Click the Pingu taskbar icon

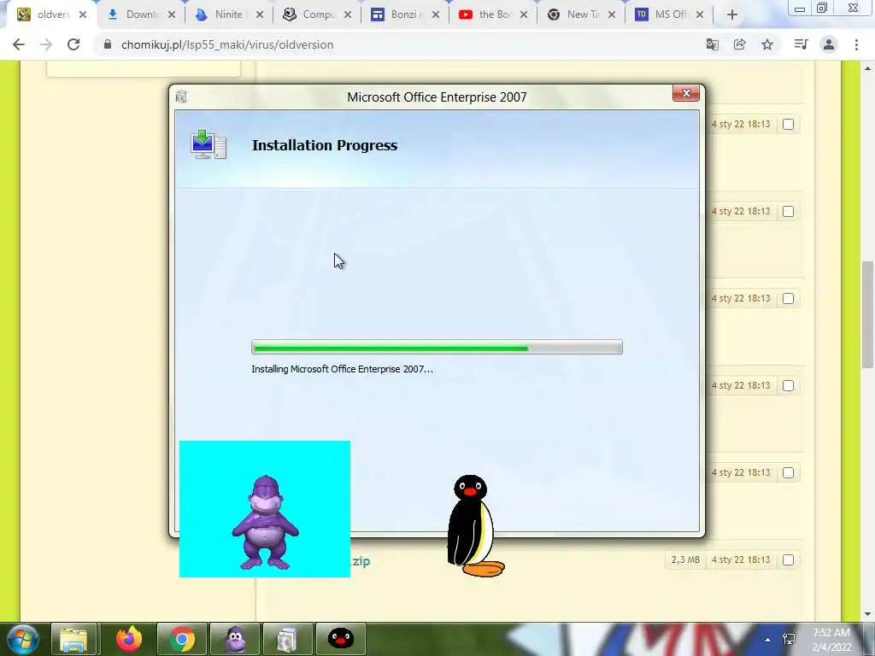[340, 639]
